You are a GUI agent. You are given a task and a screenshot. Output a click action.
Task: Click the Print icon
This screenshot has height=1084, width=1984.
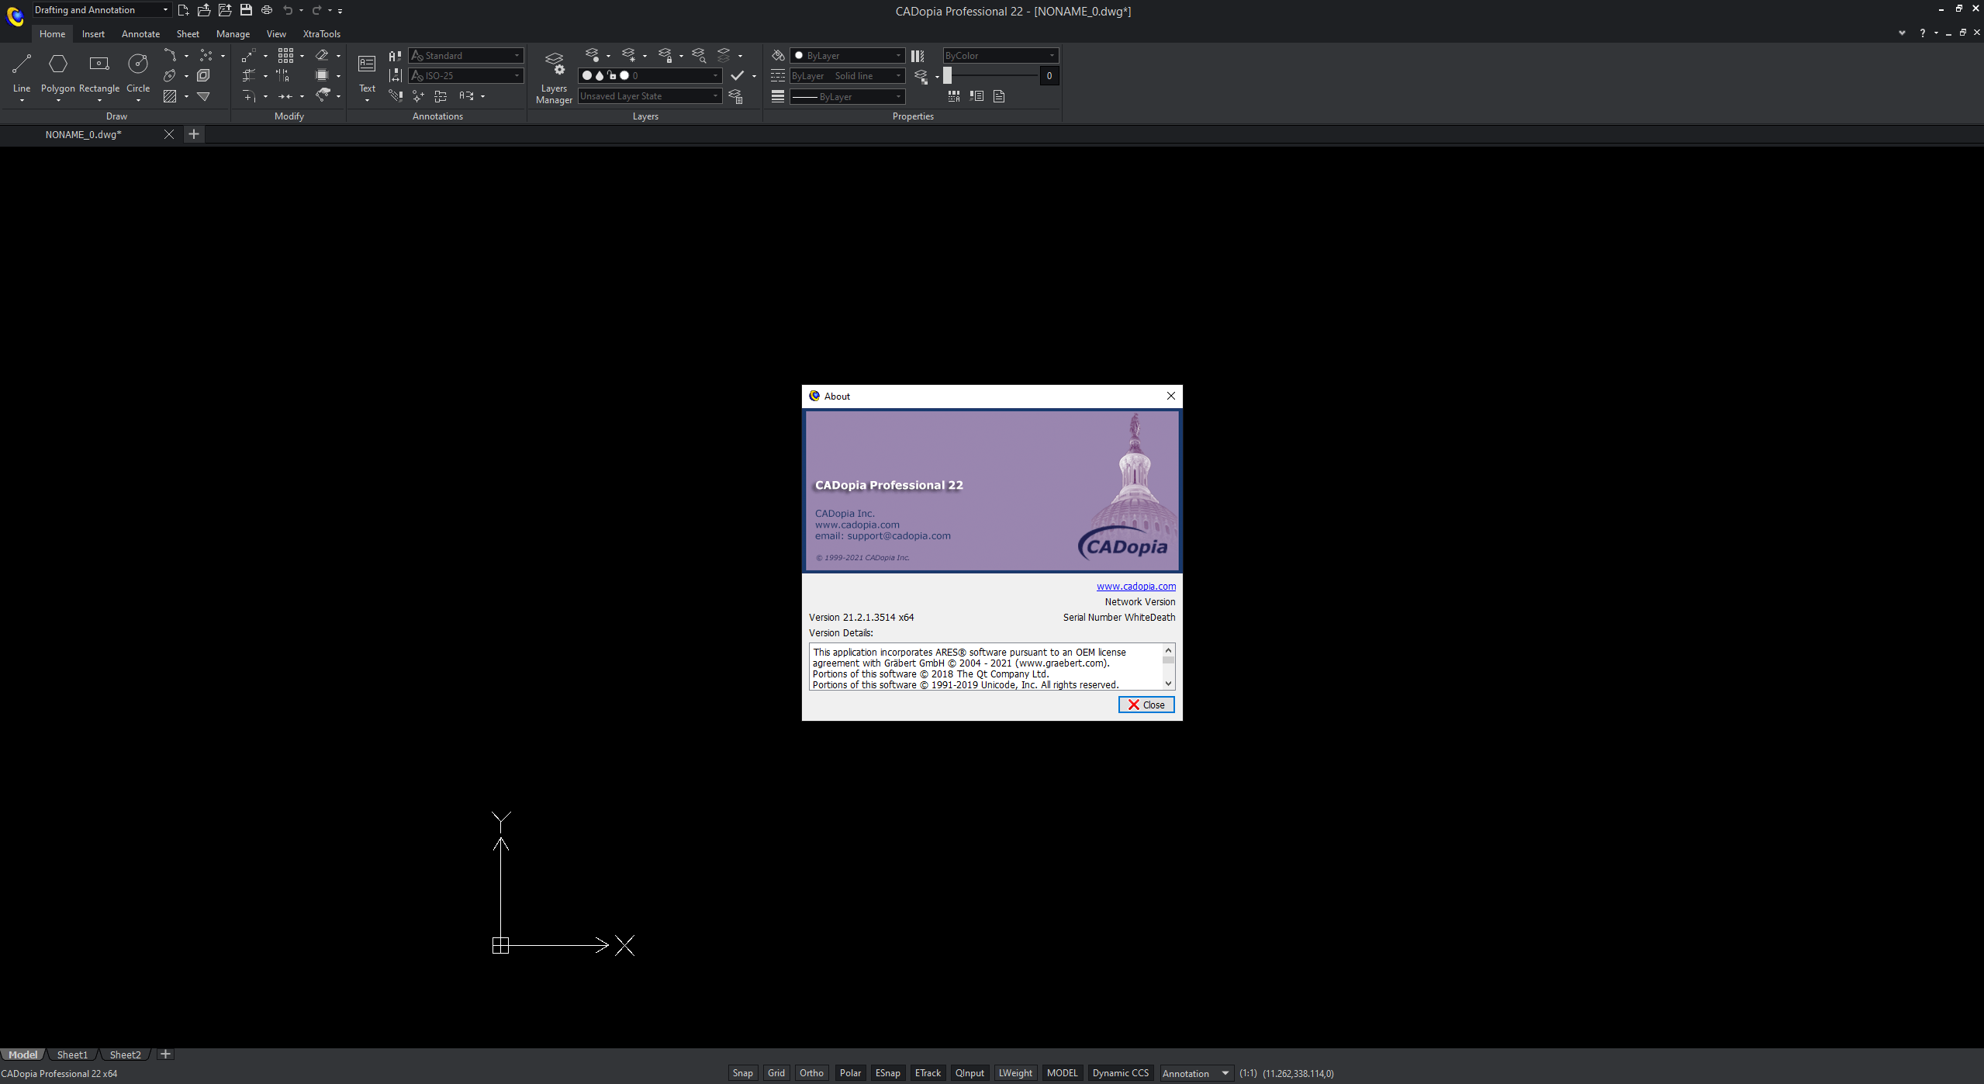[x=267, y=10]
